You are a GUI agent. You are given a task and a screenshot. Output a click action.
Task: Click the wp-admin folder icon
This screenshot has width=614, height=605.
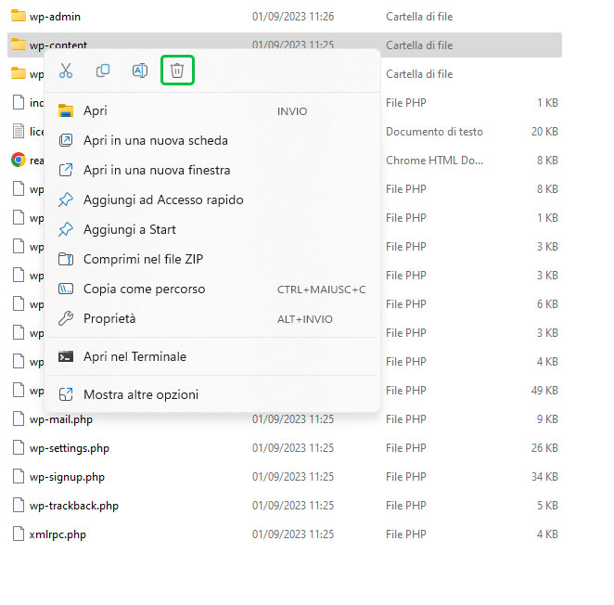18,16
